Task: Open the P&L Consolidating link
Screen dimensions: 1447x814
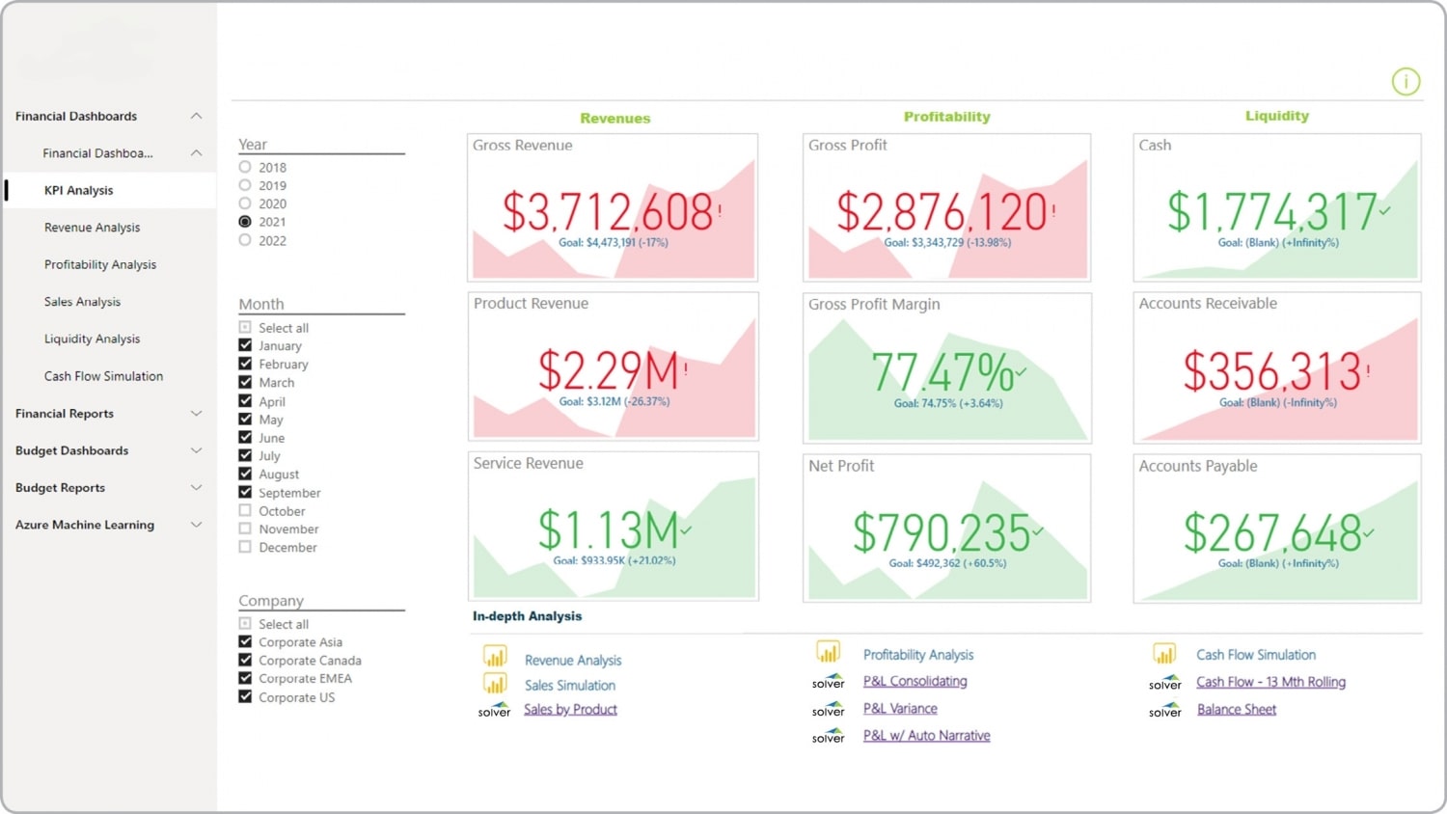Action: [915, 681]
